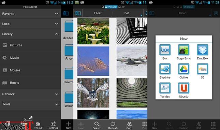Choose the Amazon S3 storage icon
The image size is (220, 130).
pos(203,69)
